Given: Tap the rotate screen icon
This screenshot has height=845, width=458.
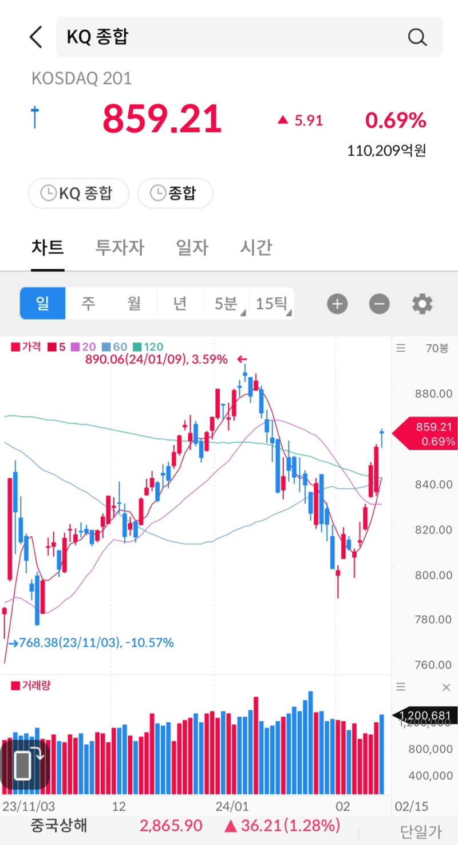Looking at the screenshot, I should (x=25, y=763).
